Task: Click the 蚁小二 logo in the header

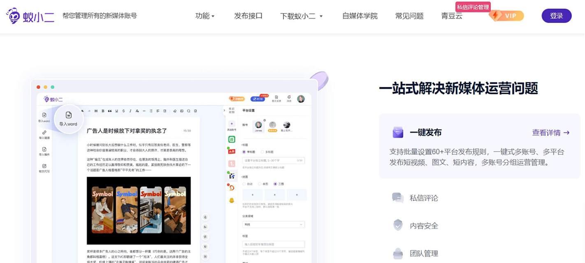Action: click(30, 16)
